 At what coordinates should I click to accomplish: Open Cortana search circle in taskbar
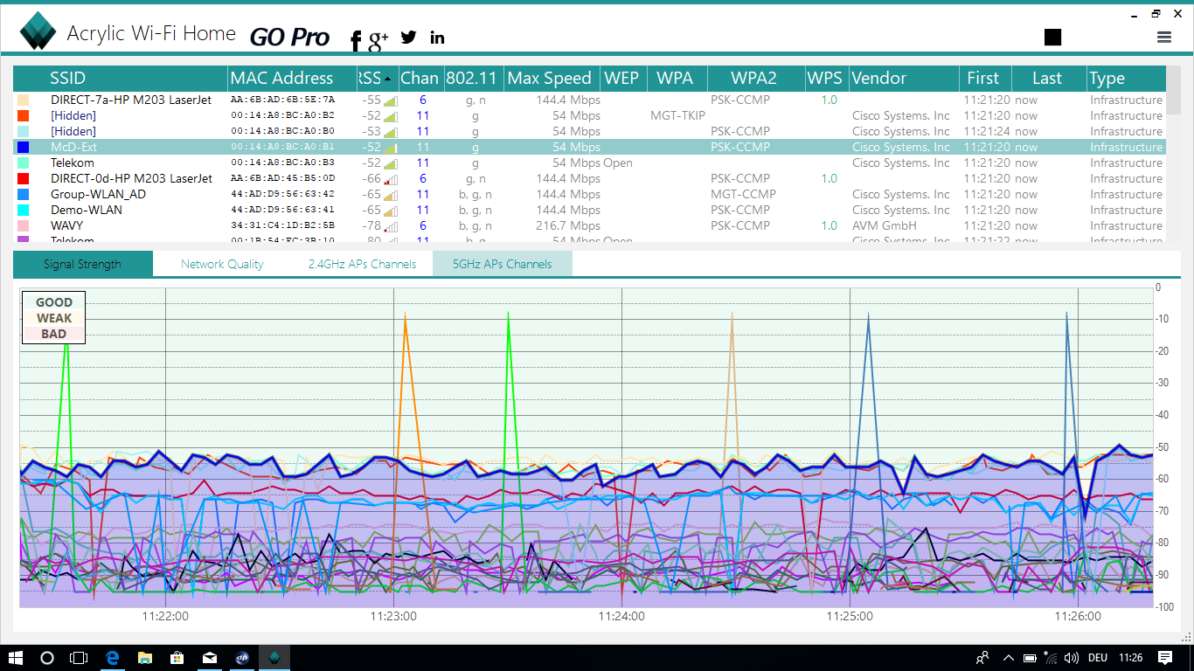47,657
